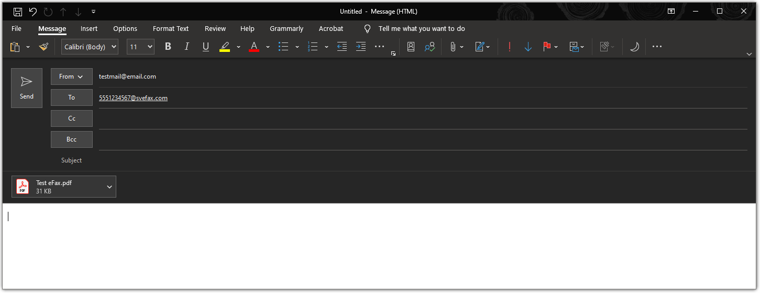Viewport: 760px width, 293px height.
Task: Open the Calibri (Body) font dropdown
Action: 90,47
